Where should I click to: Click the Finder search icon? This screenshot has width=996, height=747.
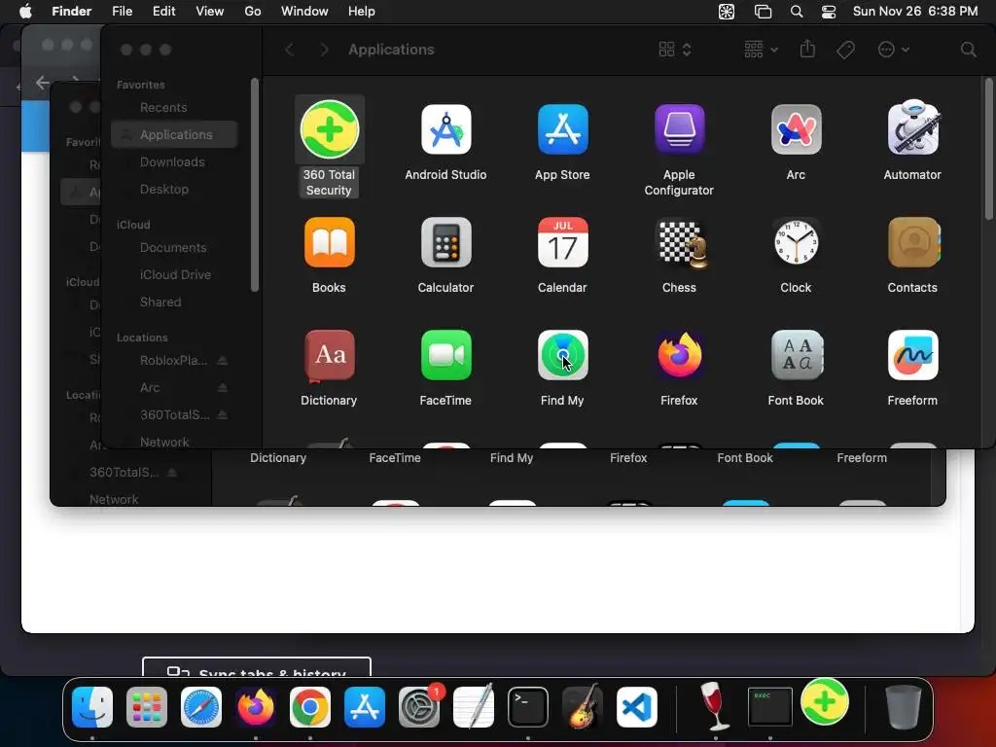click(x=968, y=50)
